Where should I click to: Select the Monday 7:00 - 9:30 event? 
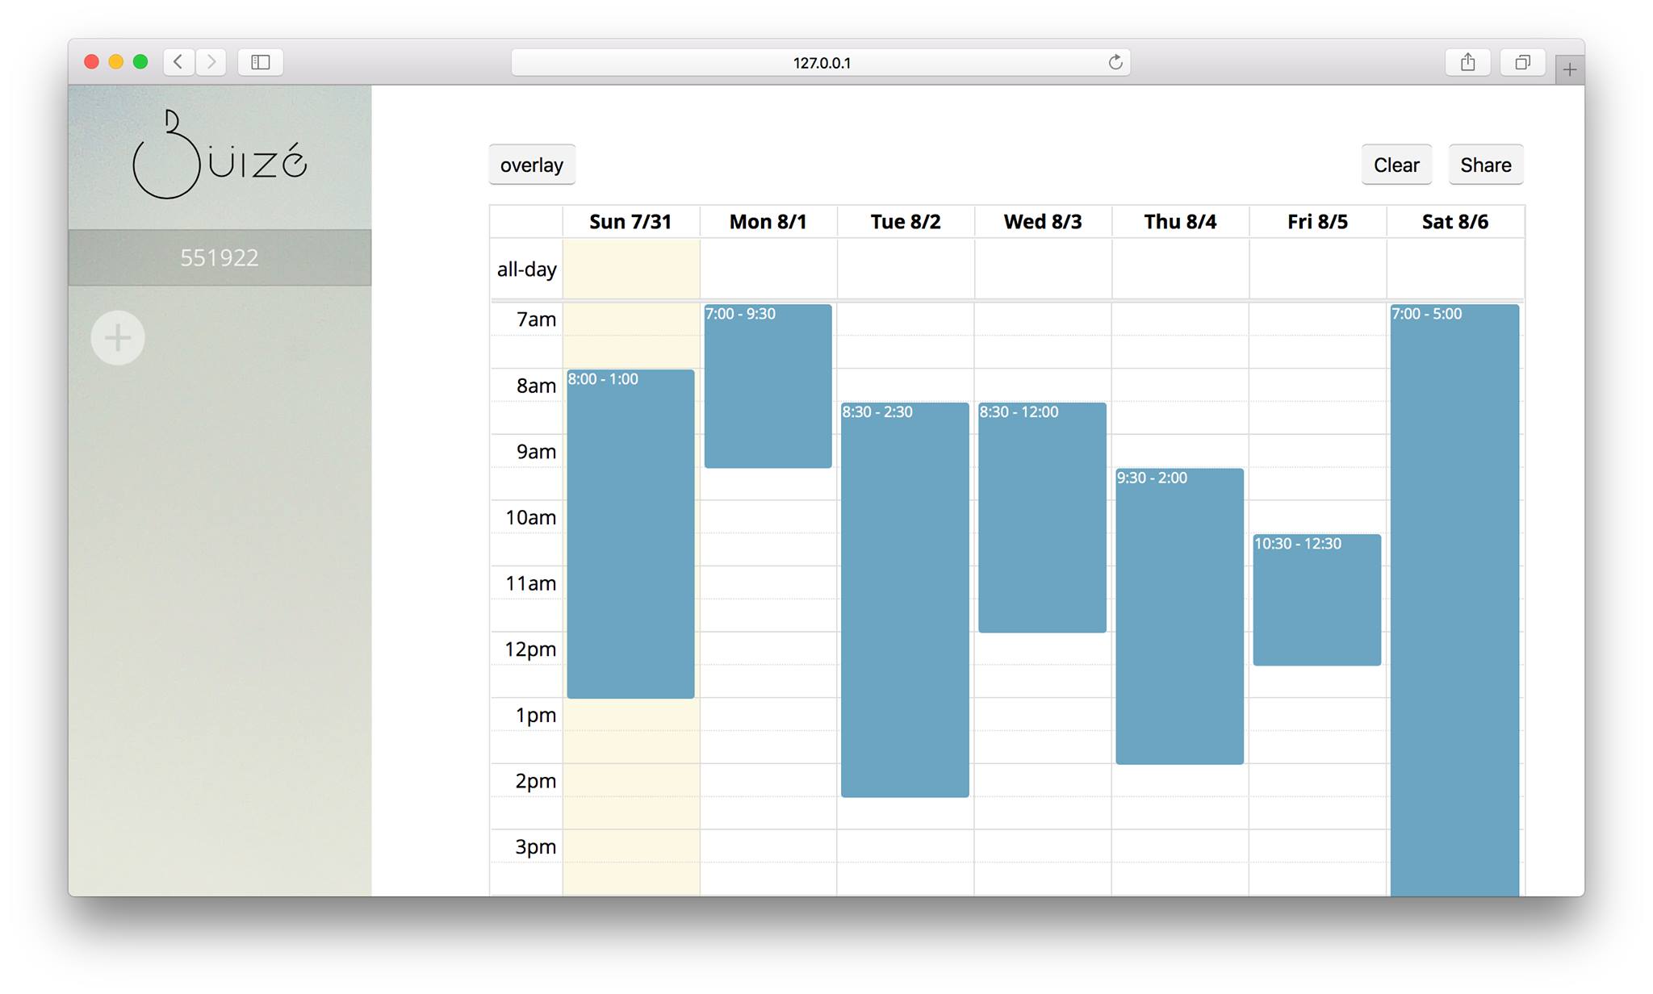[768, 386]
